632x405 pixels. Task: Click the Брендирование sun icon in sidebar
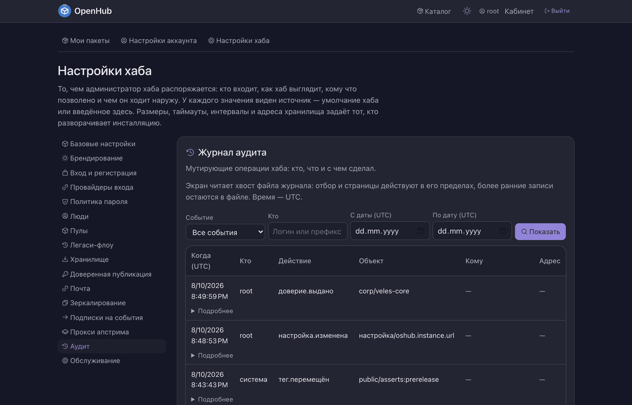(x=65, y=158)
